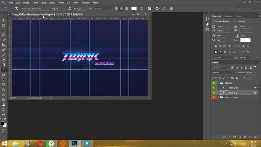Toggle Strikethrough in Character panel
Screen dimensions: 261x147
[x=248, y=46]
